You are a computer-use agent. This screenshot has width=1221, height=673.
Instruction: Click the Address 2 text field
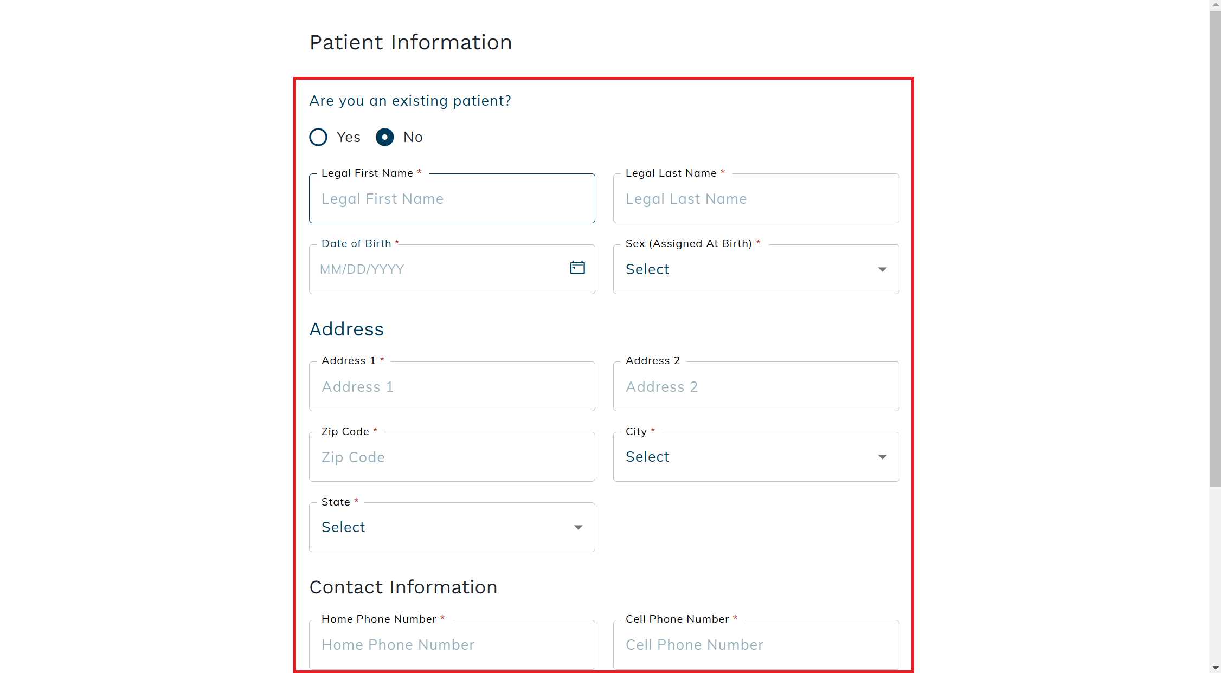tap(756, 386)
